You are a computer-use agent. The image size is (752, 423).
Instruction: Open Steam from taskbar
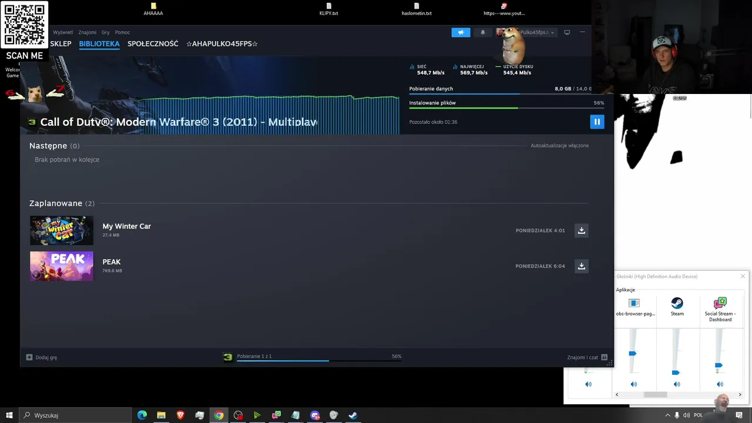click(x=352, y=415)
